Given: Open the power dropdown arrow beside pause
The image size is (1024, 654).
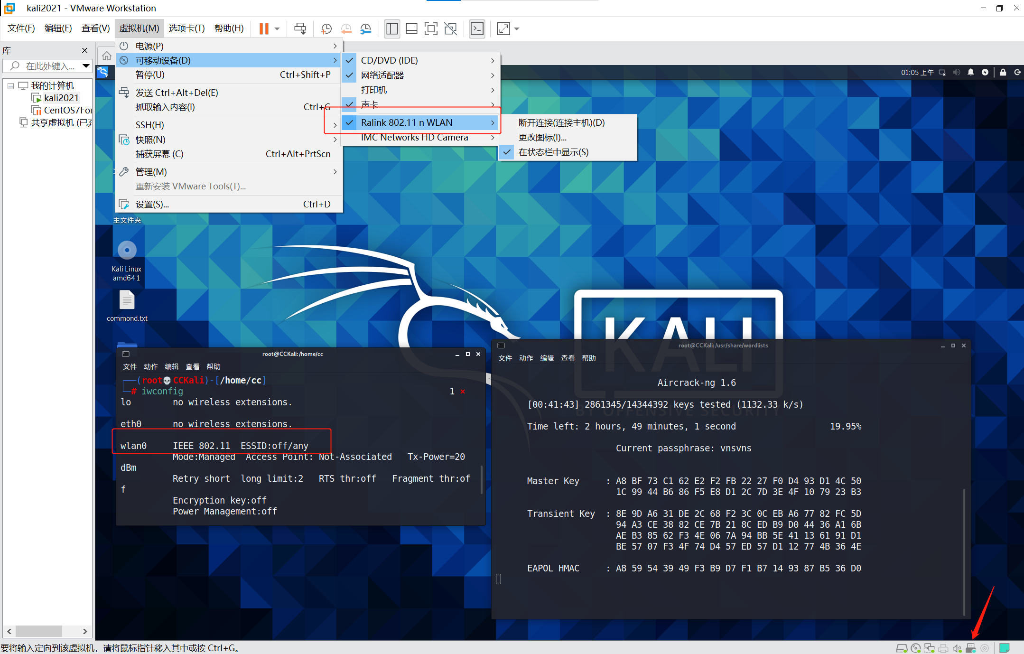Looking at the screenshot, I should [277, 29].
